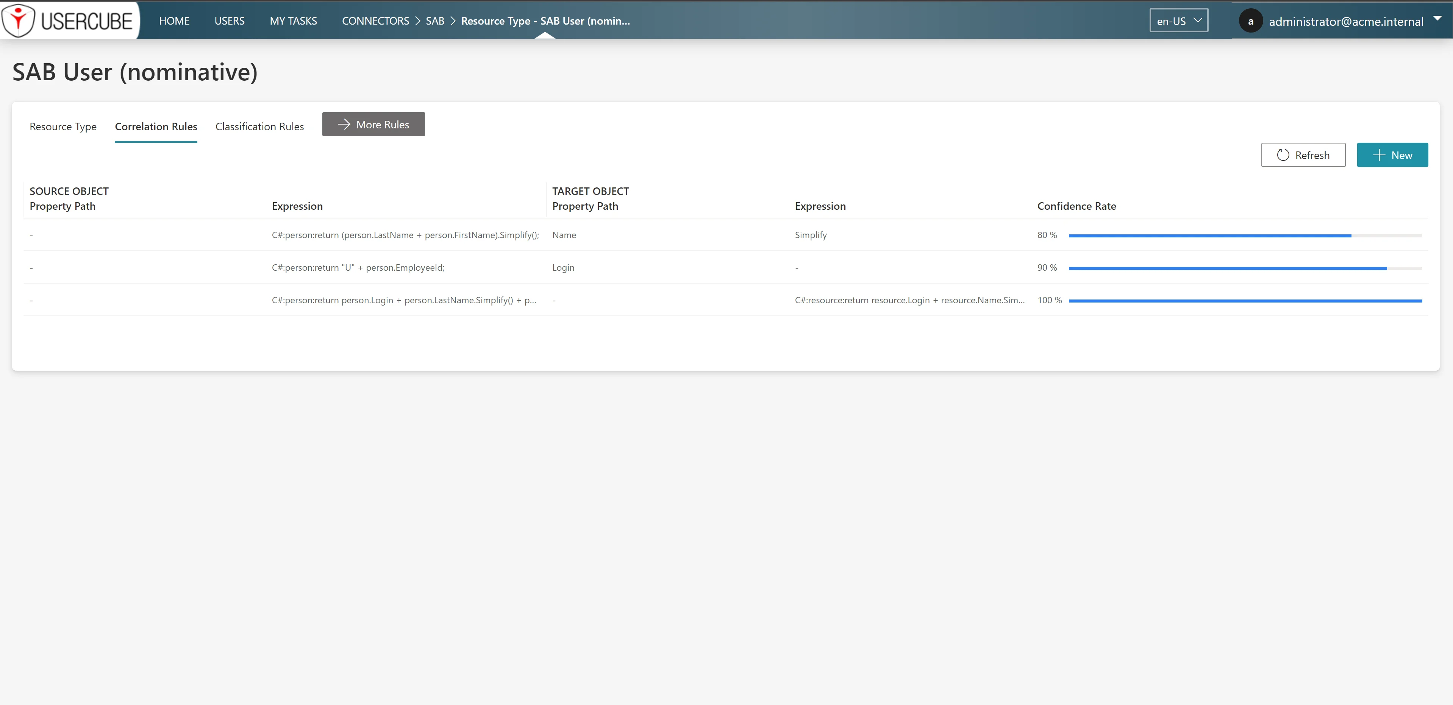Open the en-US language selector
The width and height of the screenshot is (1453, 705).
pyautogui.click(x=1179, y=21)
